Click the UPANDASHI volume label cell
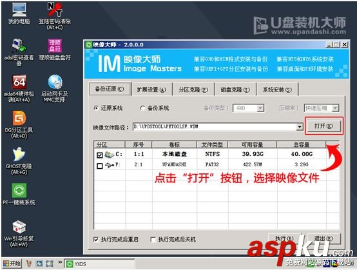The image size is (357, 270). point(174,164)
